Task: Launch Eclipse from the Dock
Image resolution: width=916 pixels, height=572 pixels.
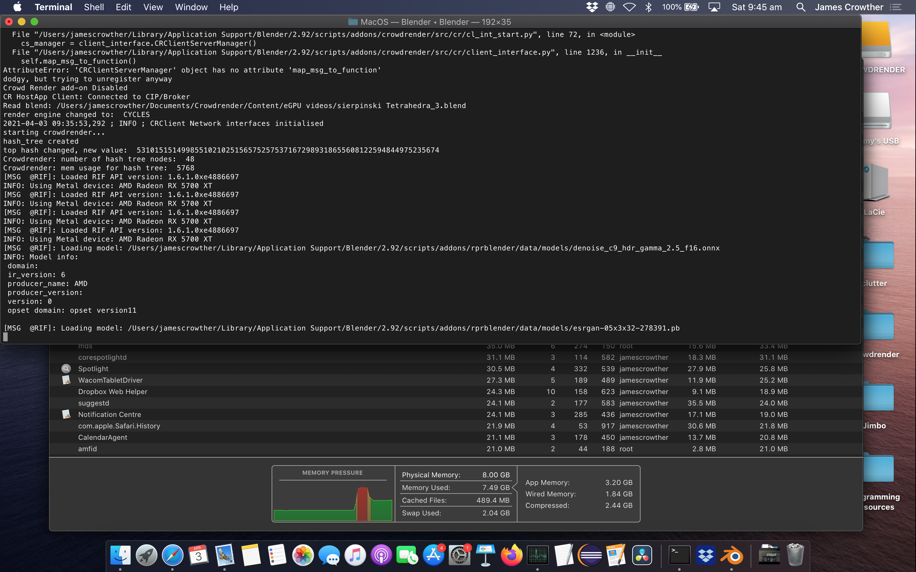Action: click(x=589, y=555)
